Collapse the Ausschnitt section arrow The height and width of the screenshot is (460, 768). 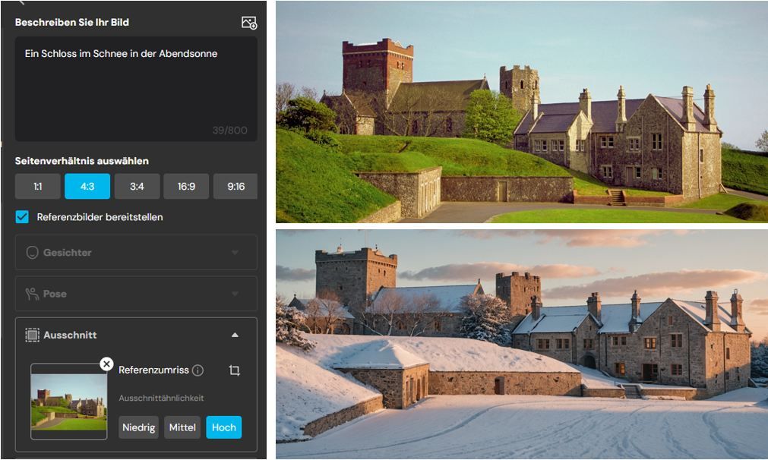click(x=235, y=335)
